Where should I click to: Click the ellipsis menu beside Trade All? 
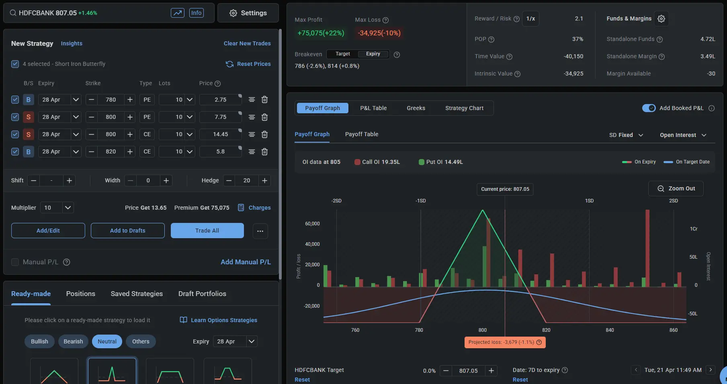[260, 231]
